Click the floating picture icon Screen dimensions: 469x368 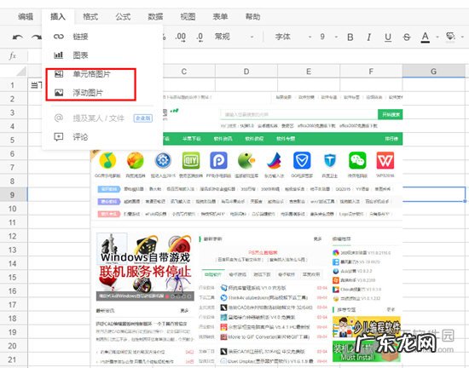(x=59, y=93)
